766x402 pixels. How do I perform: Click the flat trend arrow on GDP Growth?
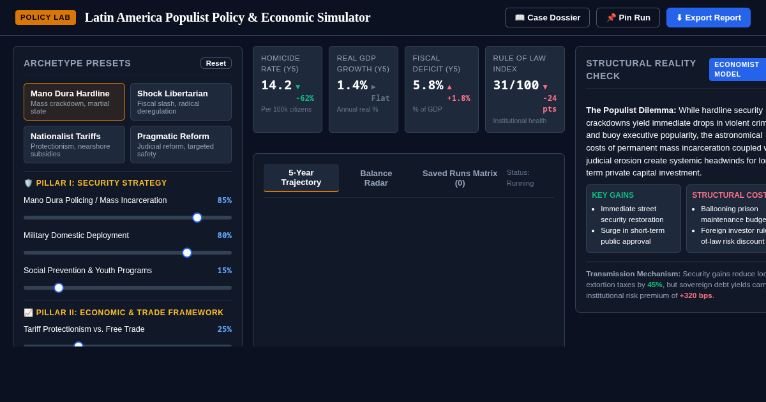pyautogui.click(x=373, y=87)
